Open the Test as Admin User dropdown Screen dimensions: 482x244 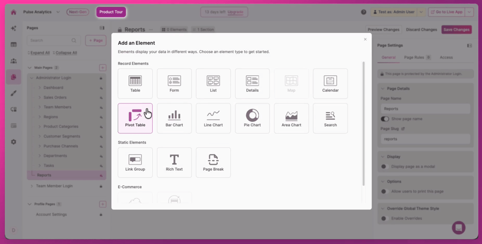421,12
